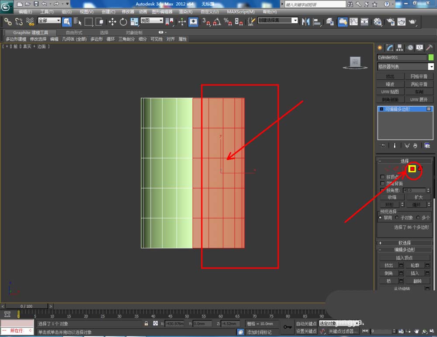Click the 3ds Max application logo button

point(6,6)
